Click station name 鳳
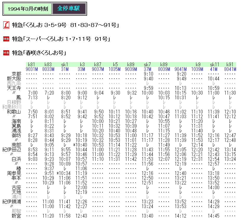The width and height of the screenshot is (251, 220). tap(19, 98)
